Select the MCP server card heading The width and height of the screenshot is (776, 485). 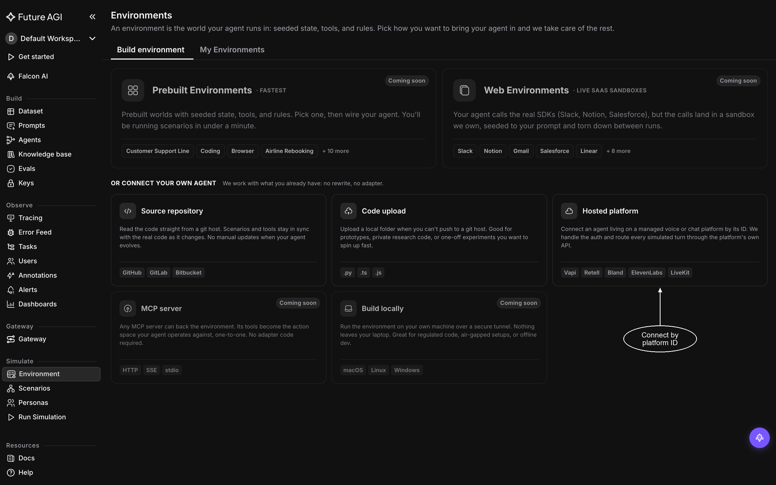point(161,308)
